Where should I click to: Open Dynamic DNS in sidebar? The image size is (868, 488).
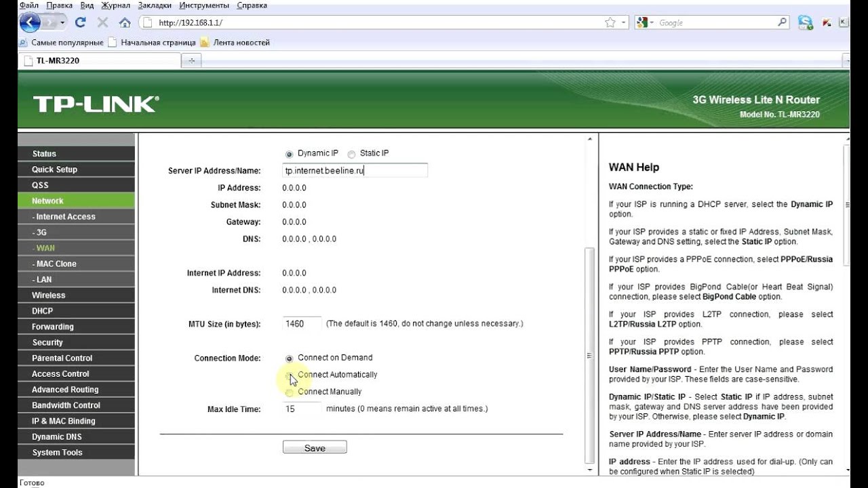click(x=76, y=436)
